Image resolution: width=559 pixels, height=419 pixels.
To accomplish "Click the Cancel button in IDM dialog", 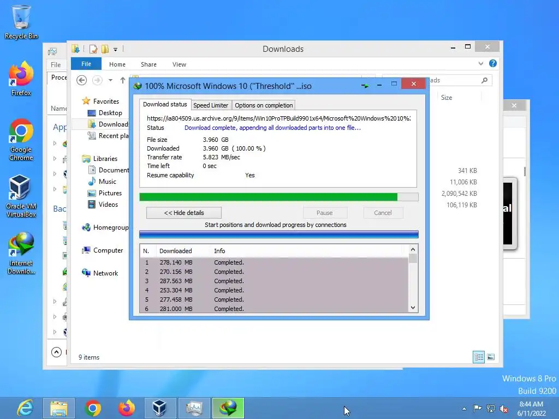I will 383,213.
